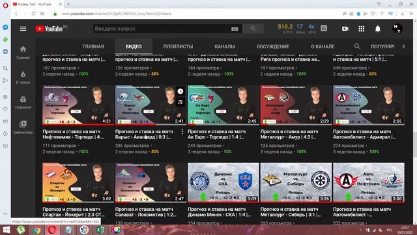Open Opera sidebar more options dots

tap(5, 213)
